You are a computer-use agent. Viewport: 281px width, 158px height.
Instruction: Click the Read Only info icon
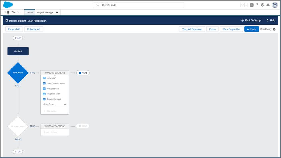[274, 29]
